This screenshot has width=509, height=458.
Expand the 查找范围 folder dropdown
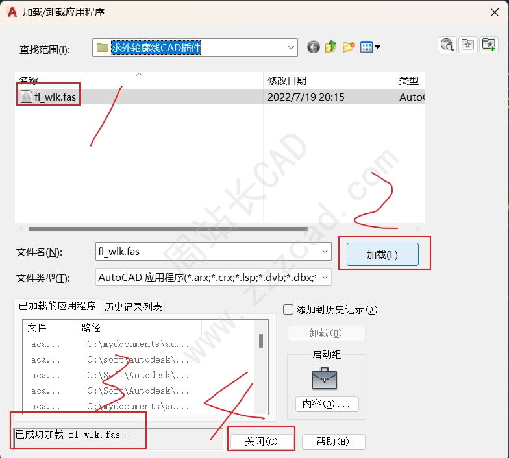pos(291,48)
